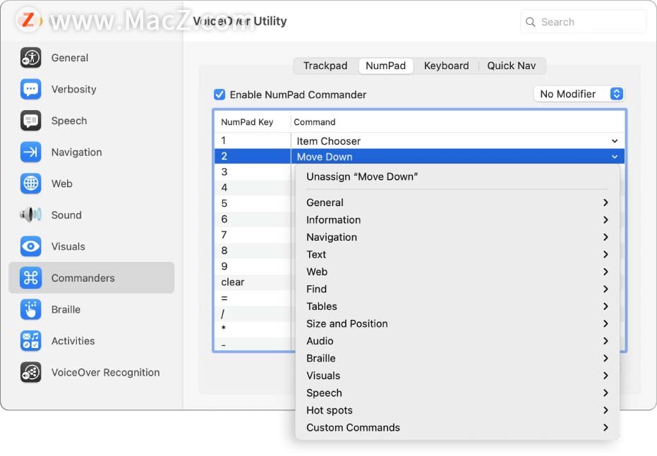This screenshot has height=456, width=657.
Task: Select the Item Chooser command text
Action: 329,141
